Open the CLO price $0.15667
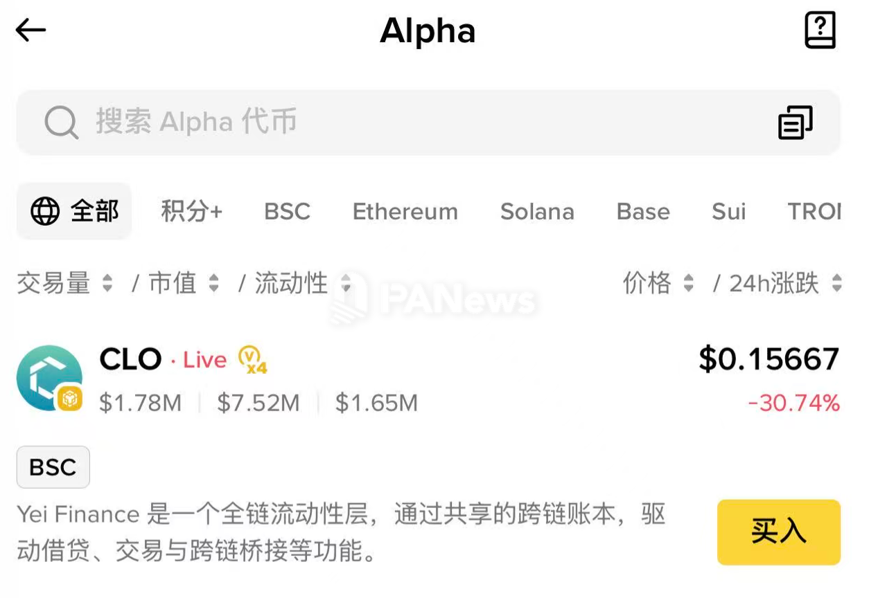 (x=769, y=359)
